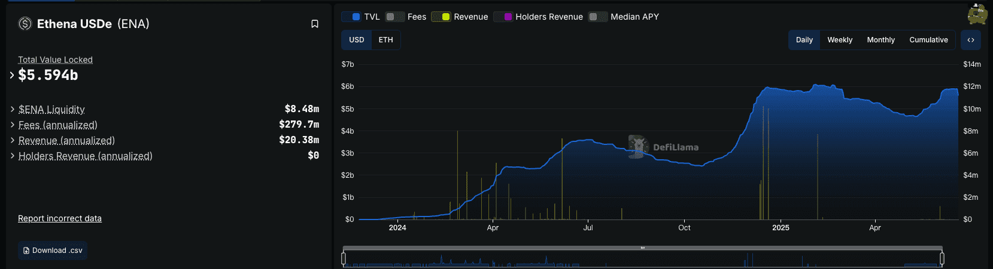Select the Monthly interval
Screen dimensions: 993x269
[881, 40]
